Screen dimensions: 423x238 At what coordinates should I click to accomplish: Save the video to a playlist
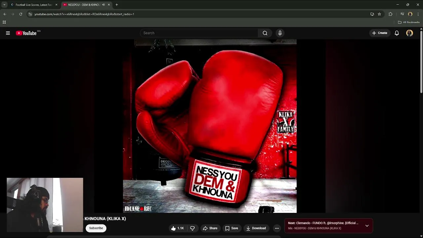coord(232,228)
